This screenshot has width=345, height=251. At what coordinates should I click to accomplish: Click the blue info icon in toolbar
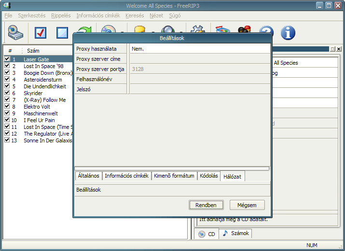tap(288, 33)
